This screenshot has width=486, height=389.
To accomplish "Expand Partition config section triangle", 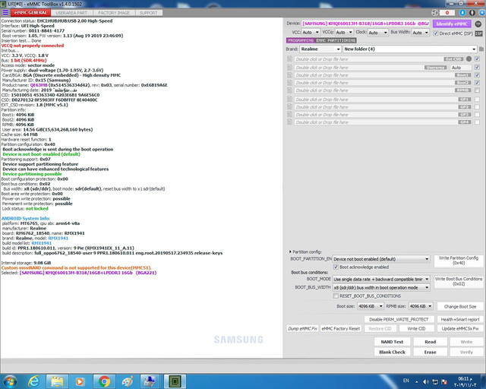I will point(290,251).
